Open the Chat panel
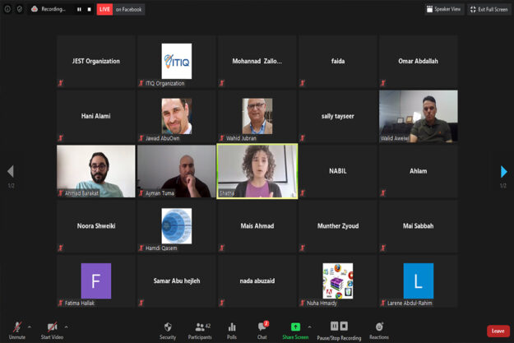514x343 pixels. 262,329
